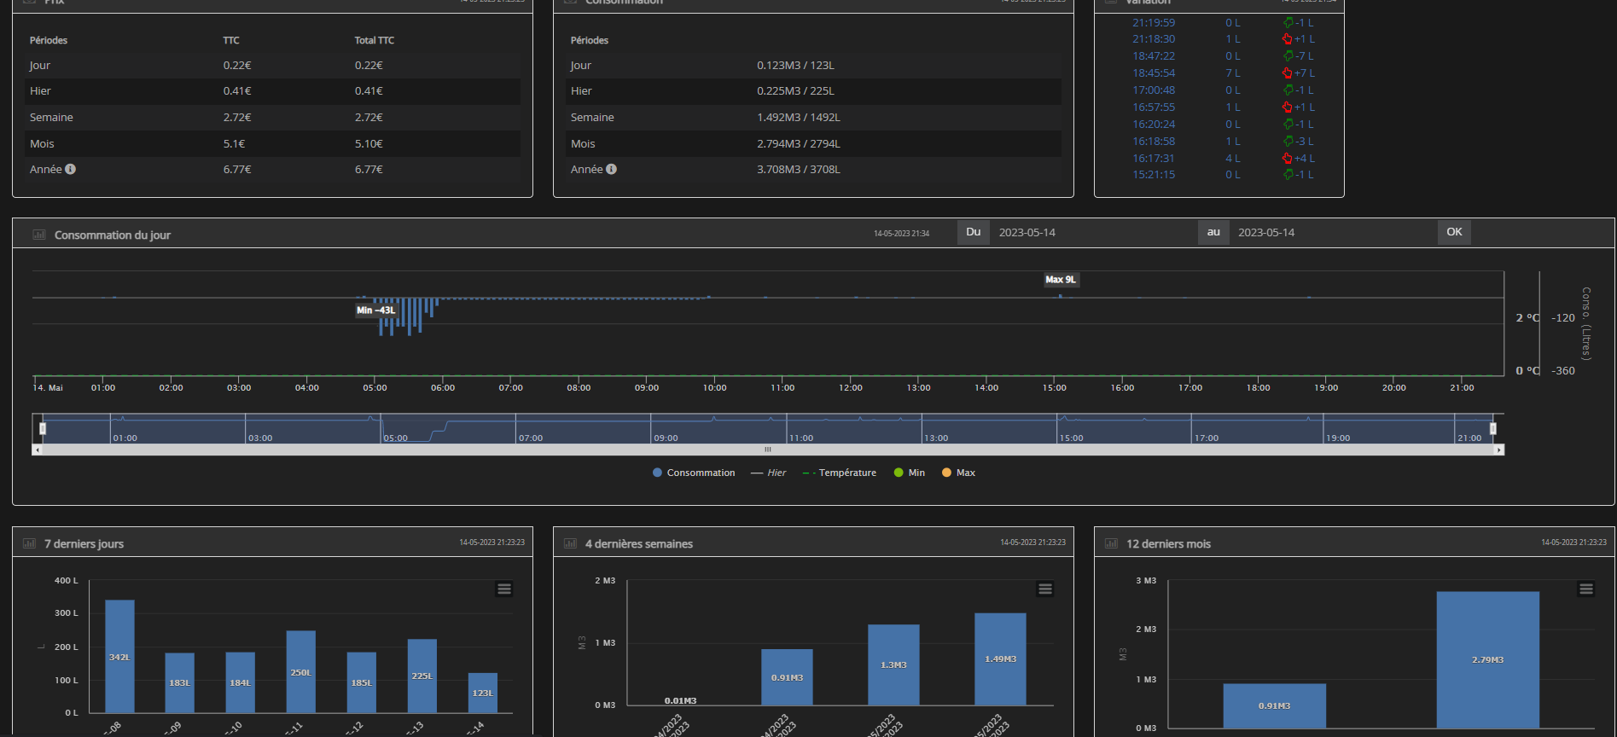Screen dimensions: 1617x737
Task: Click red up icon in 21:18:30 variation row
Action: point(1288,39)
